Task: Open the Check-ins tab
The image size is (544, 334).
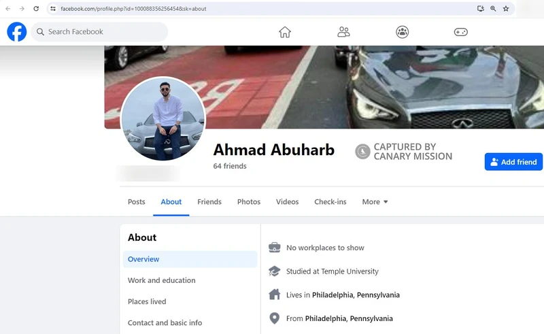Action: pos(330,202)
